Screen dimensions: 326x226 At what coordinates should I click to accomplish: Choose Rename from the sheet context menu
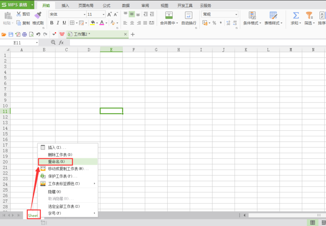click(x=56, y=162)
